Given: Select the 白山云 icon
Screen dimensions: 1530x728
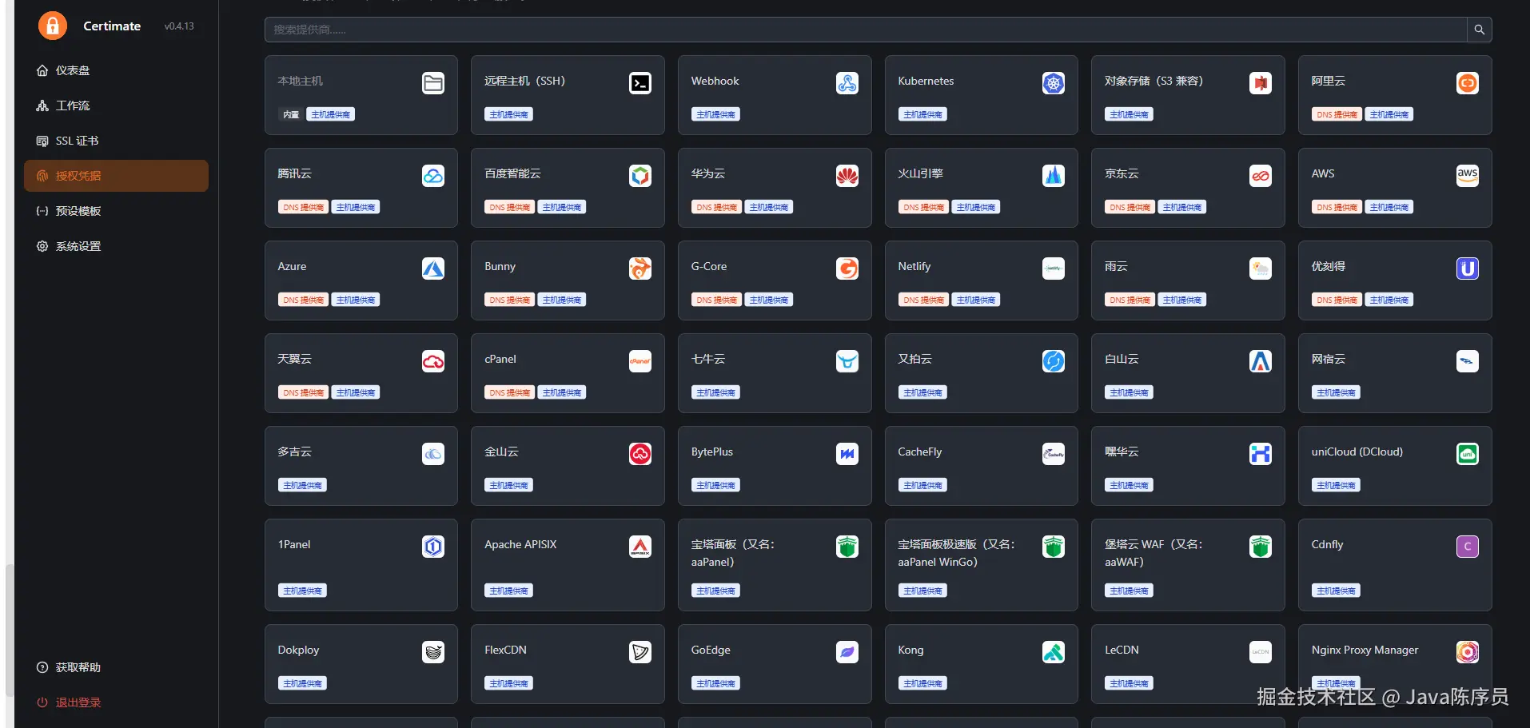Looking at the screenshot, I should 1261,361.
